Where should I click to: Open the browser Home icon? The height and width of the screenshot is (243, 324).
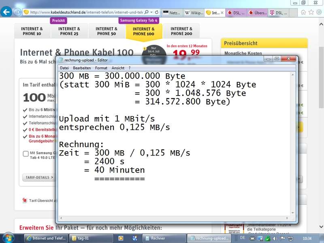point(303,12)
